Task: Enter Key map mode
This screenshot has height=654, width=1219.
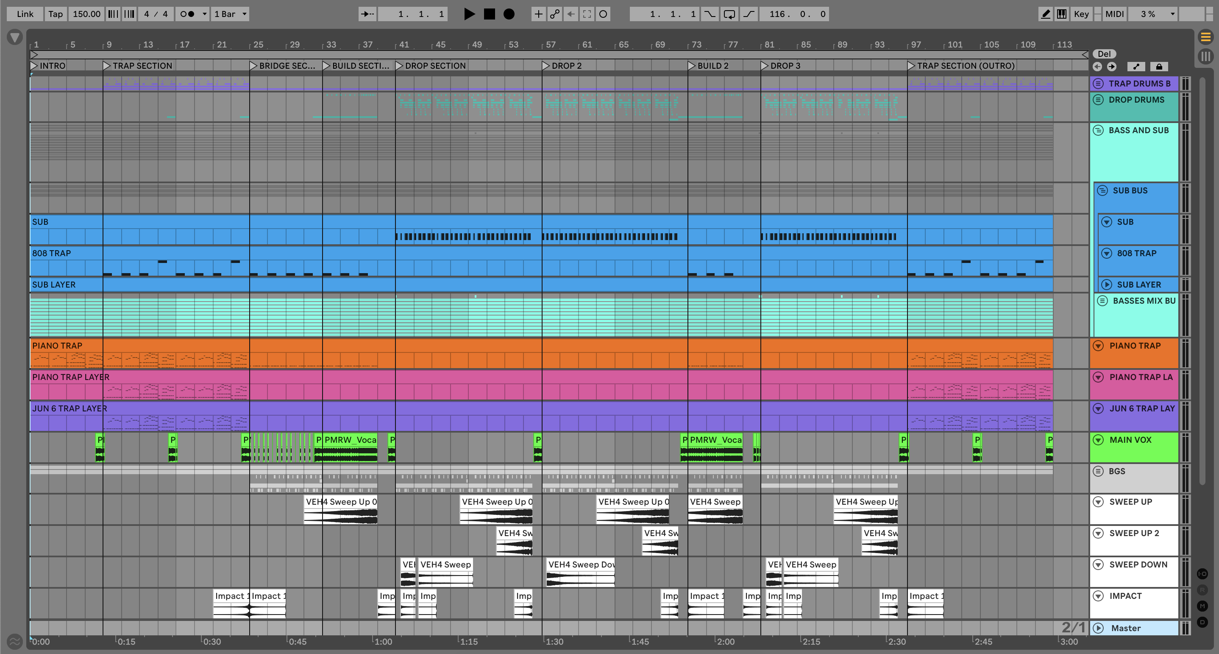Action: (x=1081, y=14)
